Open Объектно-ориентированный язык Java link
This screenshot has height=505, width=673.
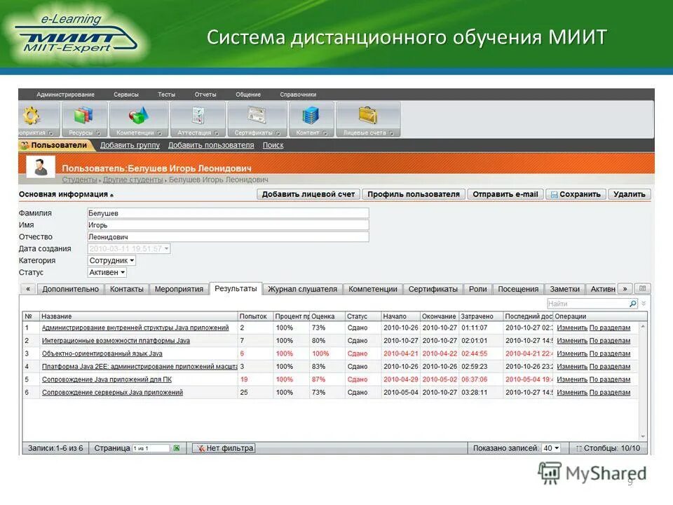[102, 353]
